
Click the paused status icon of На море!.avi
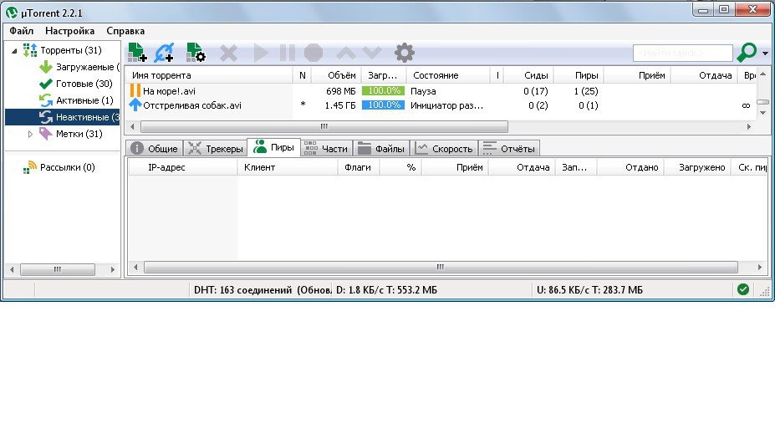[x=135, y=90]
